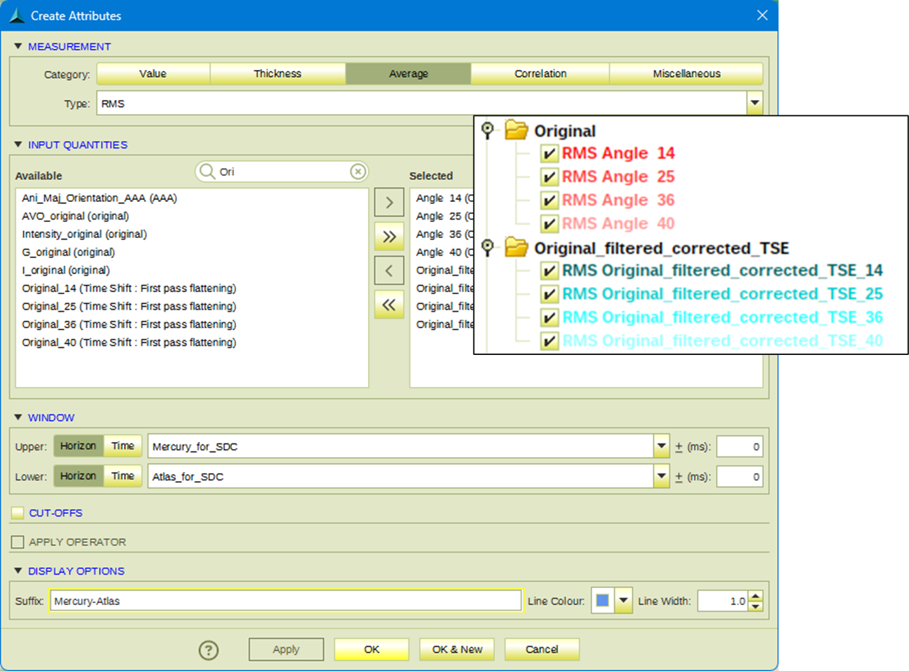Switch to the Thickness category
This screenshot has width=909, height=671.
tap(277, 74)
